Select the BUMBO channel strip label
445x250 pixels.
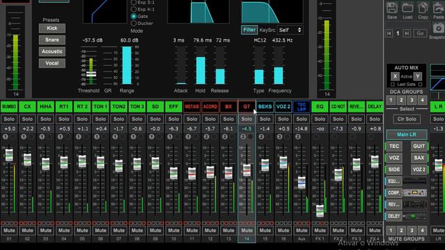(9, 106)
